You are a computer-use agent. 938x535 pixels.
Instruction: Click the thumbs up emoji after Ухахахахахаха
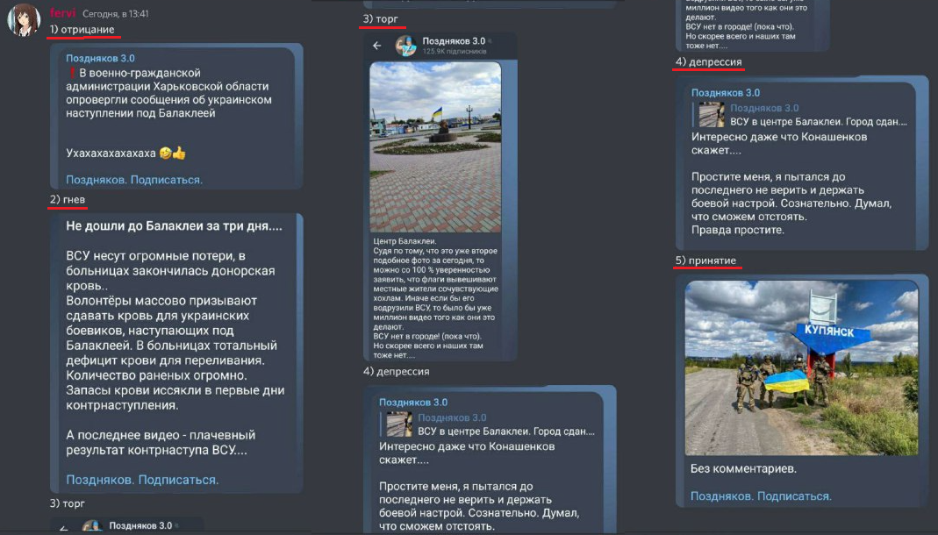179,153
